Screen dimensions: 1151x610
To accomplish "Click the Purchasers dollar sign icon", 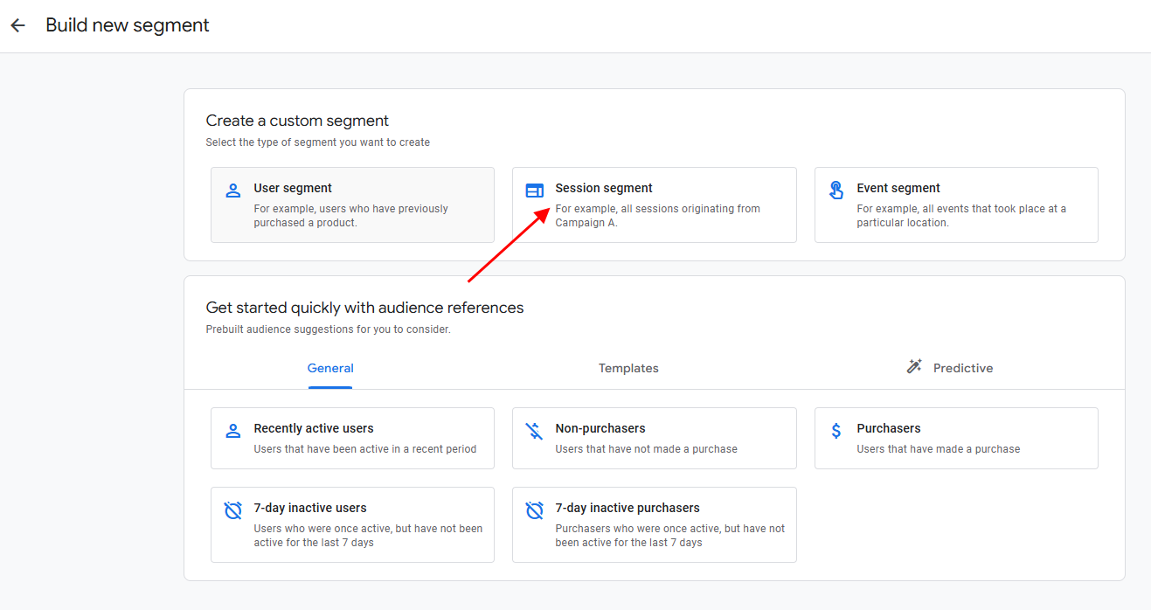I will coord(836,430).
